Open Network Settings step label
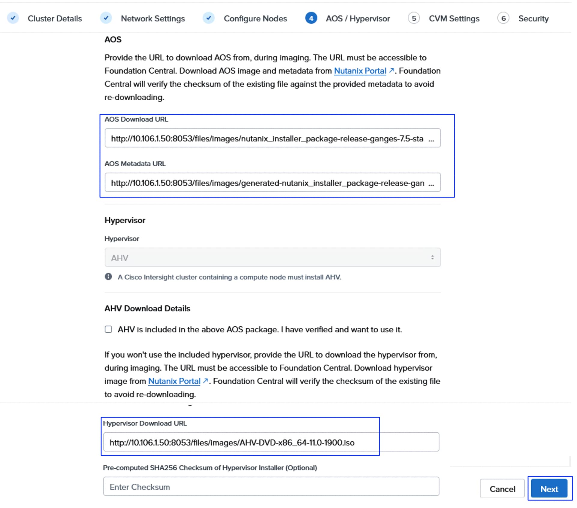The image size is (577, 508). (153, 19)
